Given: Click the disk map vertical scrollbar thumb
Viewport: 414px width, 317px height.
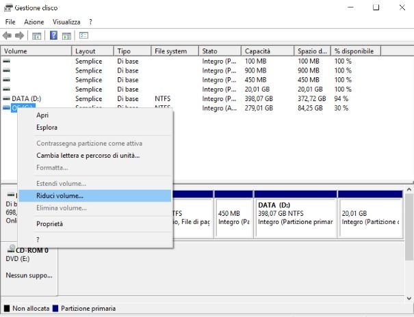Looking at the screenshot, I should coord(409,227).
